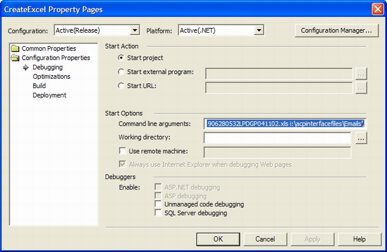Open the Build properties page

pos(39,86)
